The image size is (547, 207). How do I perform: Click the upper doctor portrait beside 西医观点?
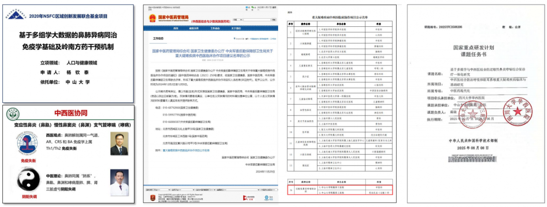click(x=119, y=144)
